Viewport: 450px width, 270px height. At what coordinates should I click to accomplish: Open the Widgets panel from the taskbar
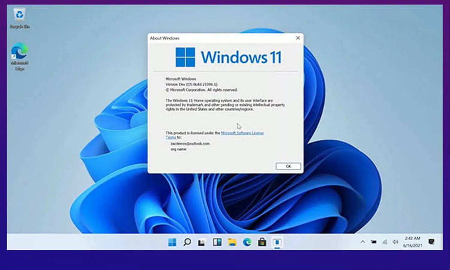217,242
